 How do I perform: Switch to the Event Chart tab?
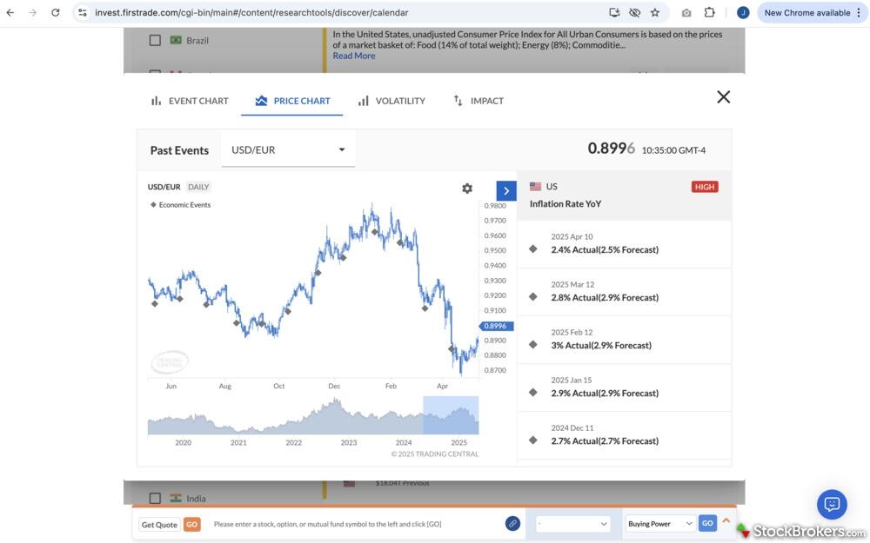click(x=190, y=101)
